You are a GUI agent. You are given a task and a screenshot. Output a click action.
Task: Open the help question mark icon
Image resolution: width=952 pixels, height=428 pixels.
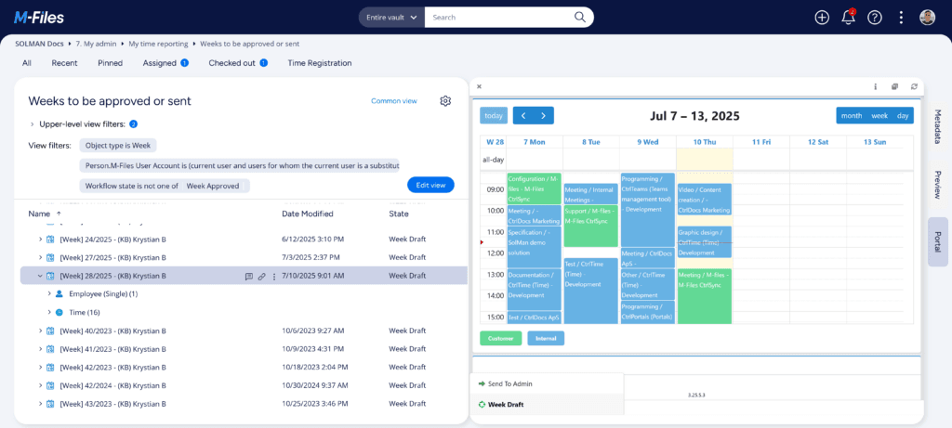click(x=874, y=17)
